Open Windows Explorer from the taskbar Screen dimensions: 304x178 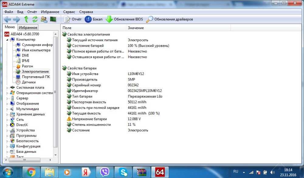pyautogui.click(x=50, y=172)
